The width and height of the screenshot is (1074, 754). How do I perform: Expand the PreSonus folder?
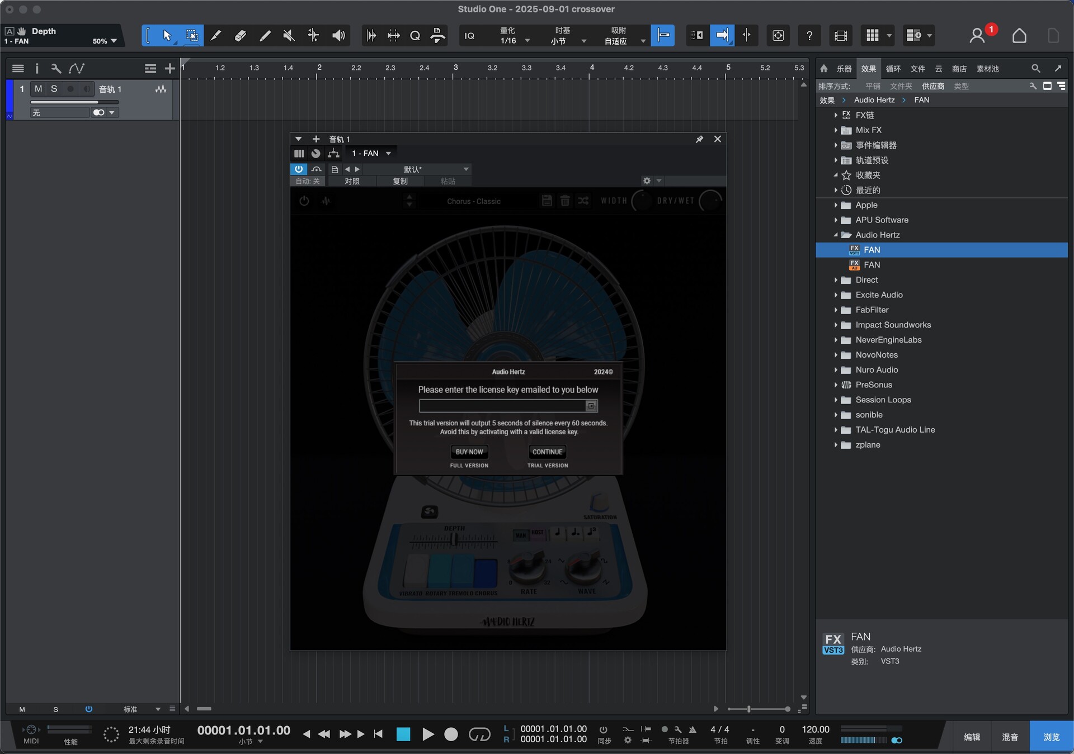pyautogui.click(x=836, y=385)
